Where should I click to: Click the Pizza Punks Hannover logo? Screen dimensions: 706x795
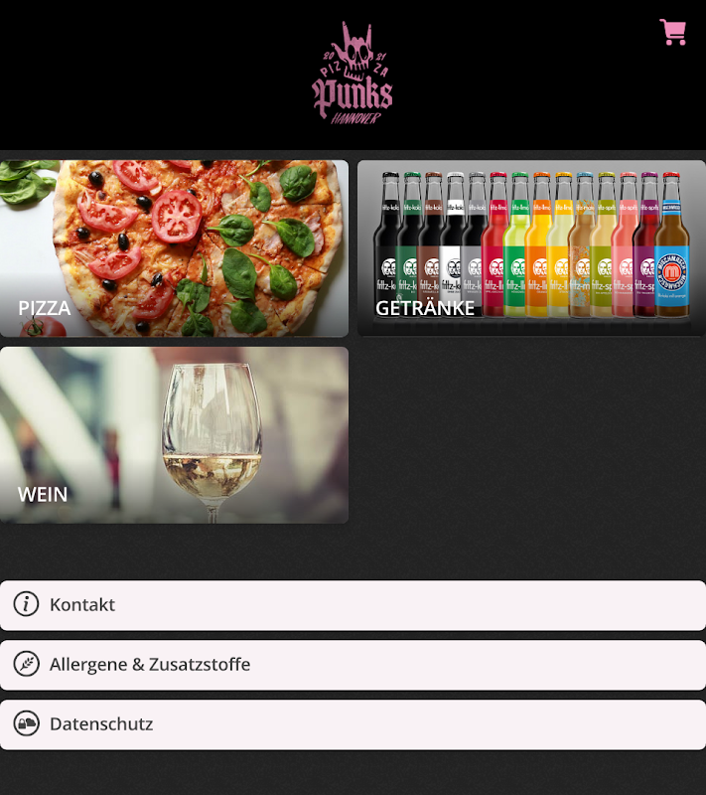353,73
